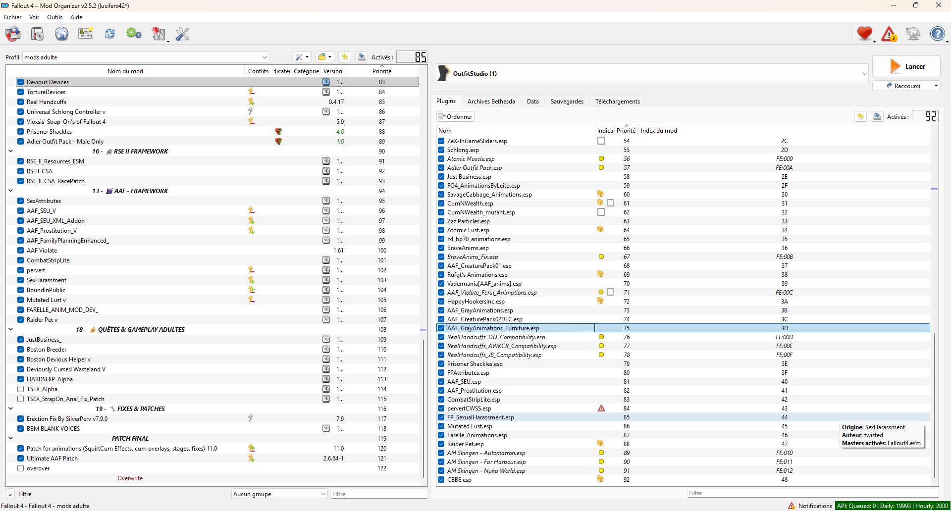Sort mods by the Priorité column header
The height and width of the screenshot is (511, 951).
click(x=382, y=71)
